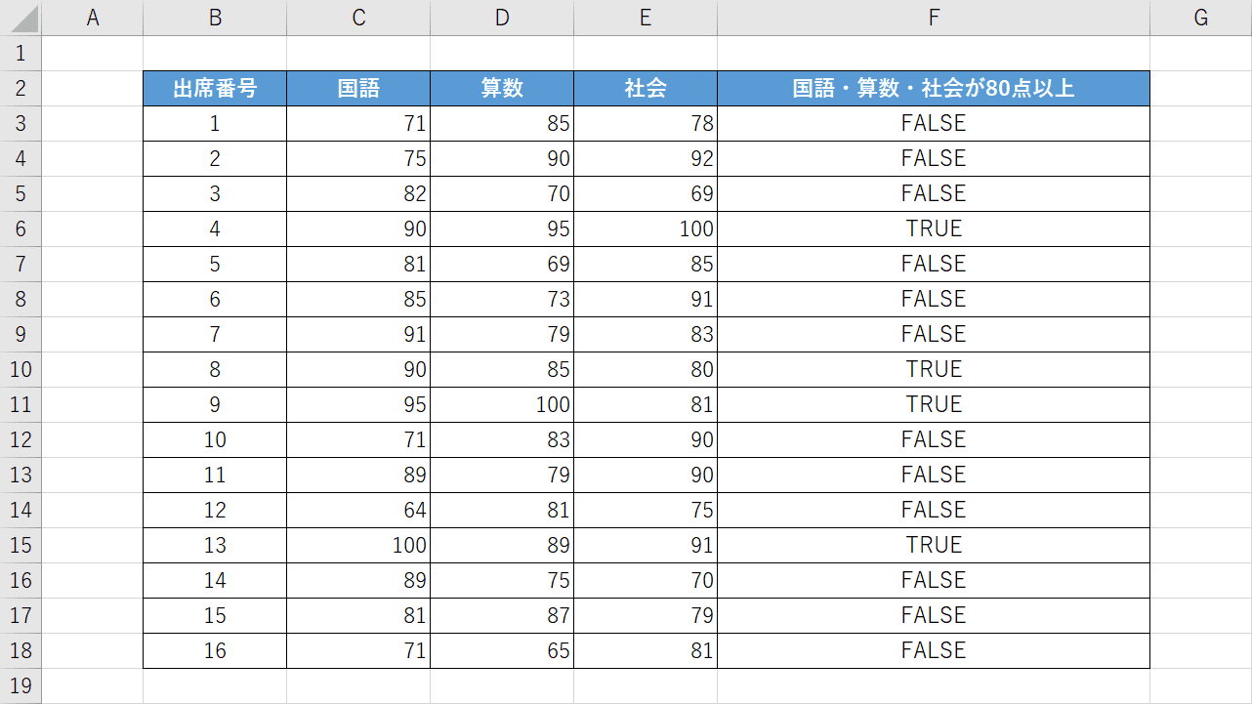Click the 国語・算数・社会が80点以上 header cell

click(x=934, y=88)
